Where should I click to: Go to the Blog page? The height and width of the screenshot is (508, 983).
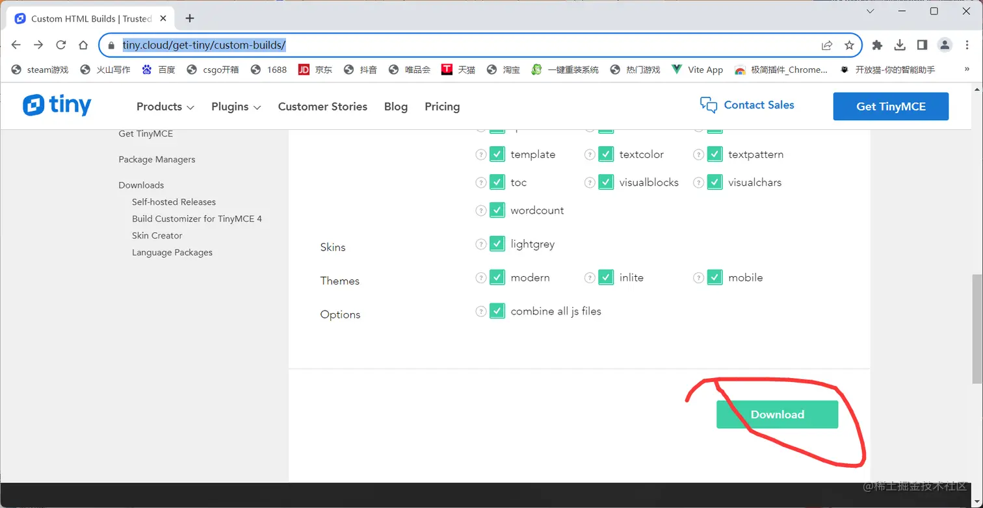[396, 107]
